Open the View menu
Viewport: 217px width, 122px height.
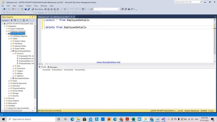pos(14,6)
